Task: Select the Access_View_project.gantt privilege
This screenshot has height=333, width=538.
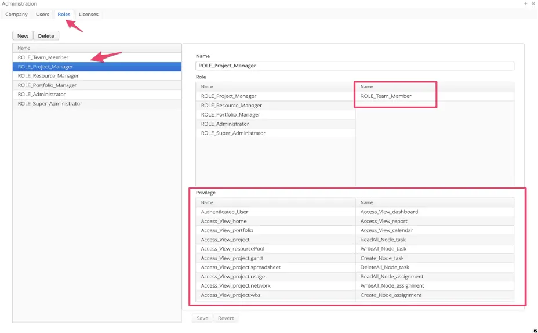Action: (x=275, y=258)
